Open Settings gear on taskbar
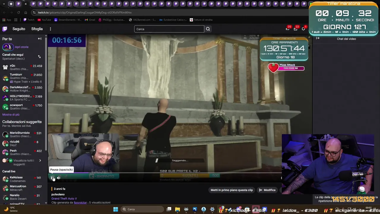Viewport: 380px width, 214px height. pyautogui.click(x=212, y=209)
